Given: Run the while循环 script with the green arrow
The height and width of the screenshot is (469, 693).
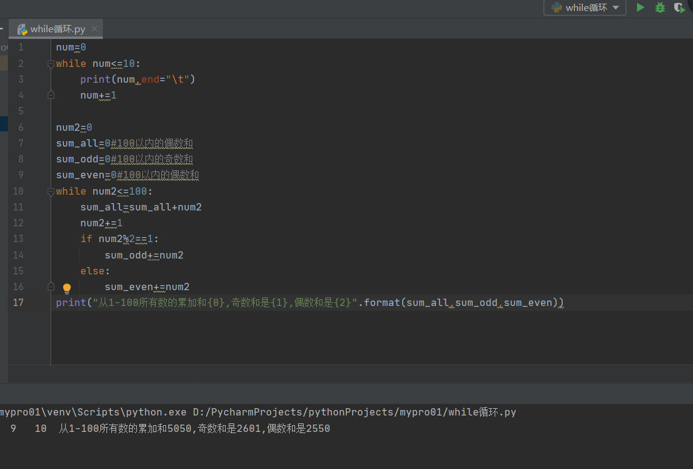Looking at the screenshot, I should click(x=640, y=7).
